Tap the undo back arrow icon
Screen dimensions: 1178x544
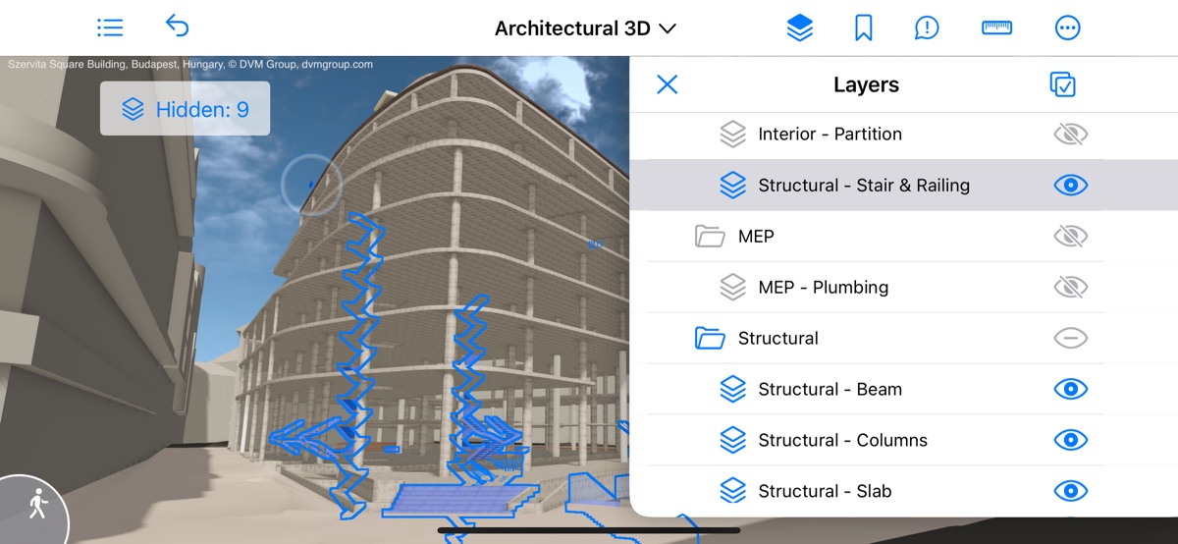(x=177, y=27)
